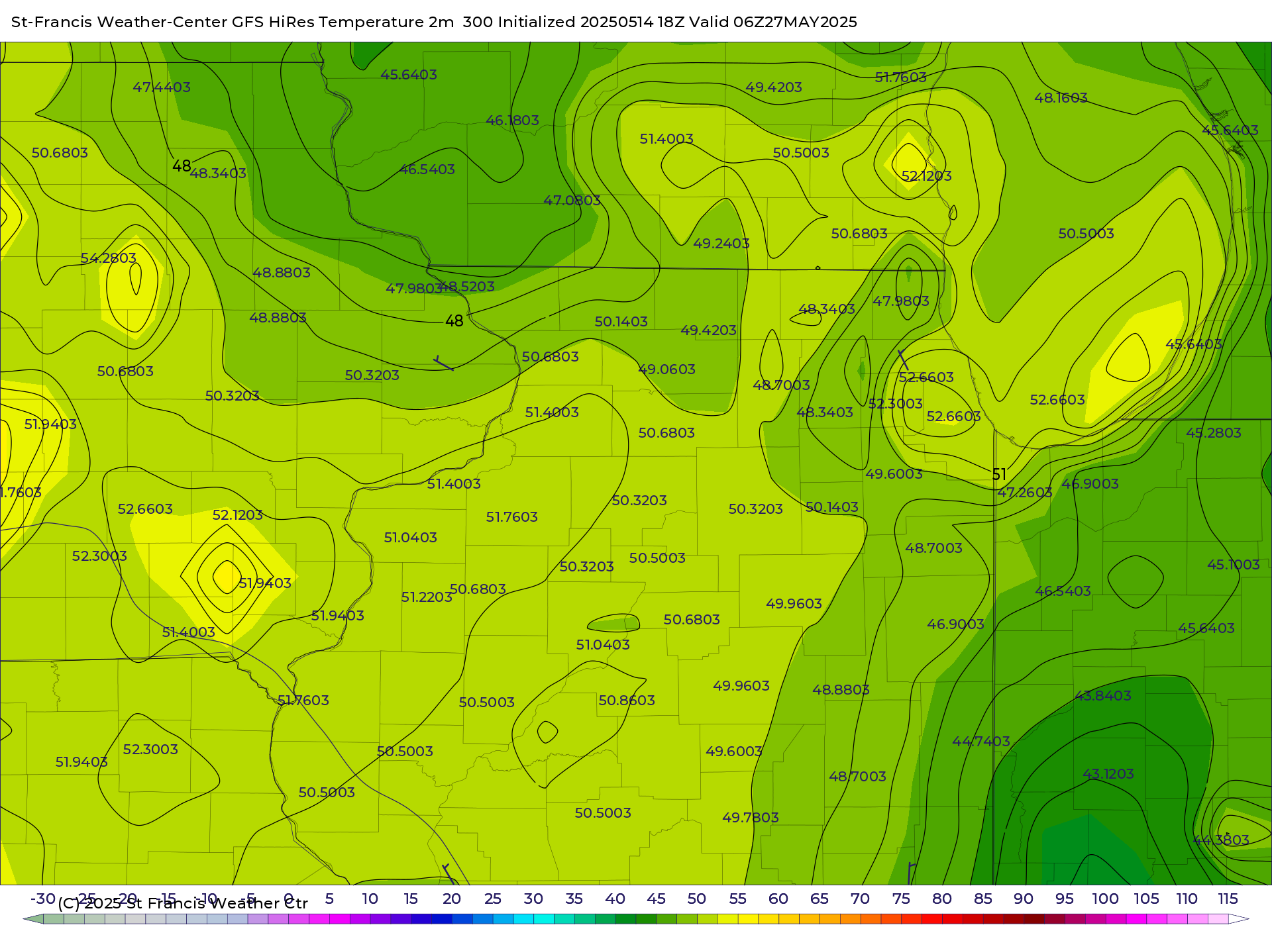Click the 48.1603 reading
Image resolution: width=1272 pixels, height=927 pixels.
pos(1061,98)
